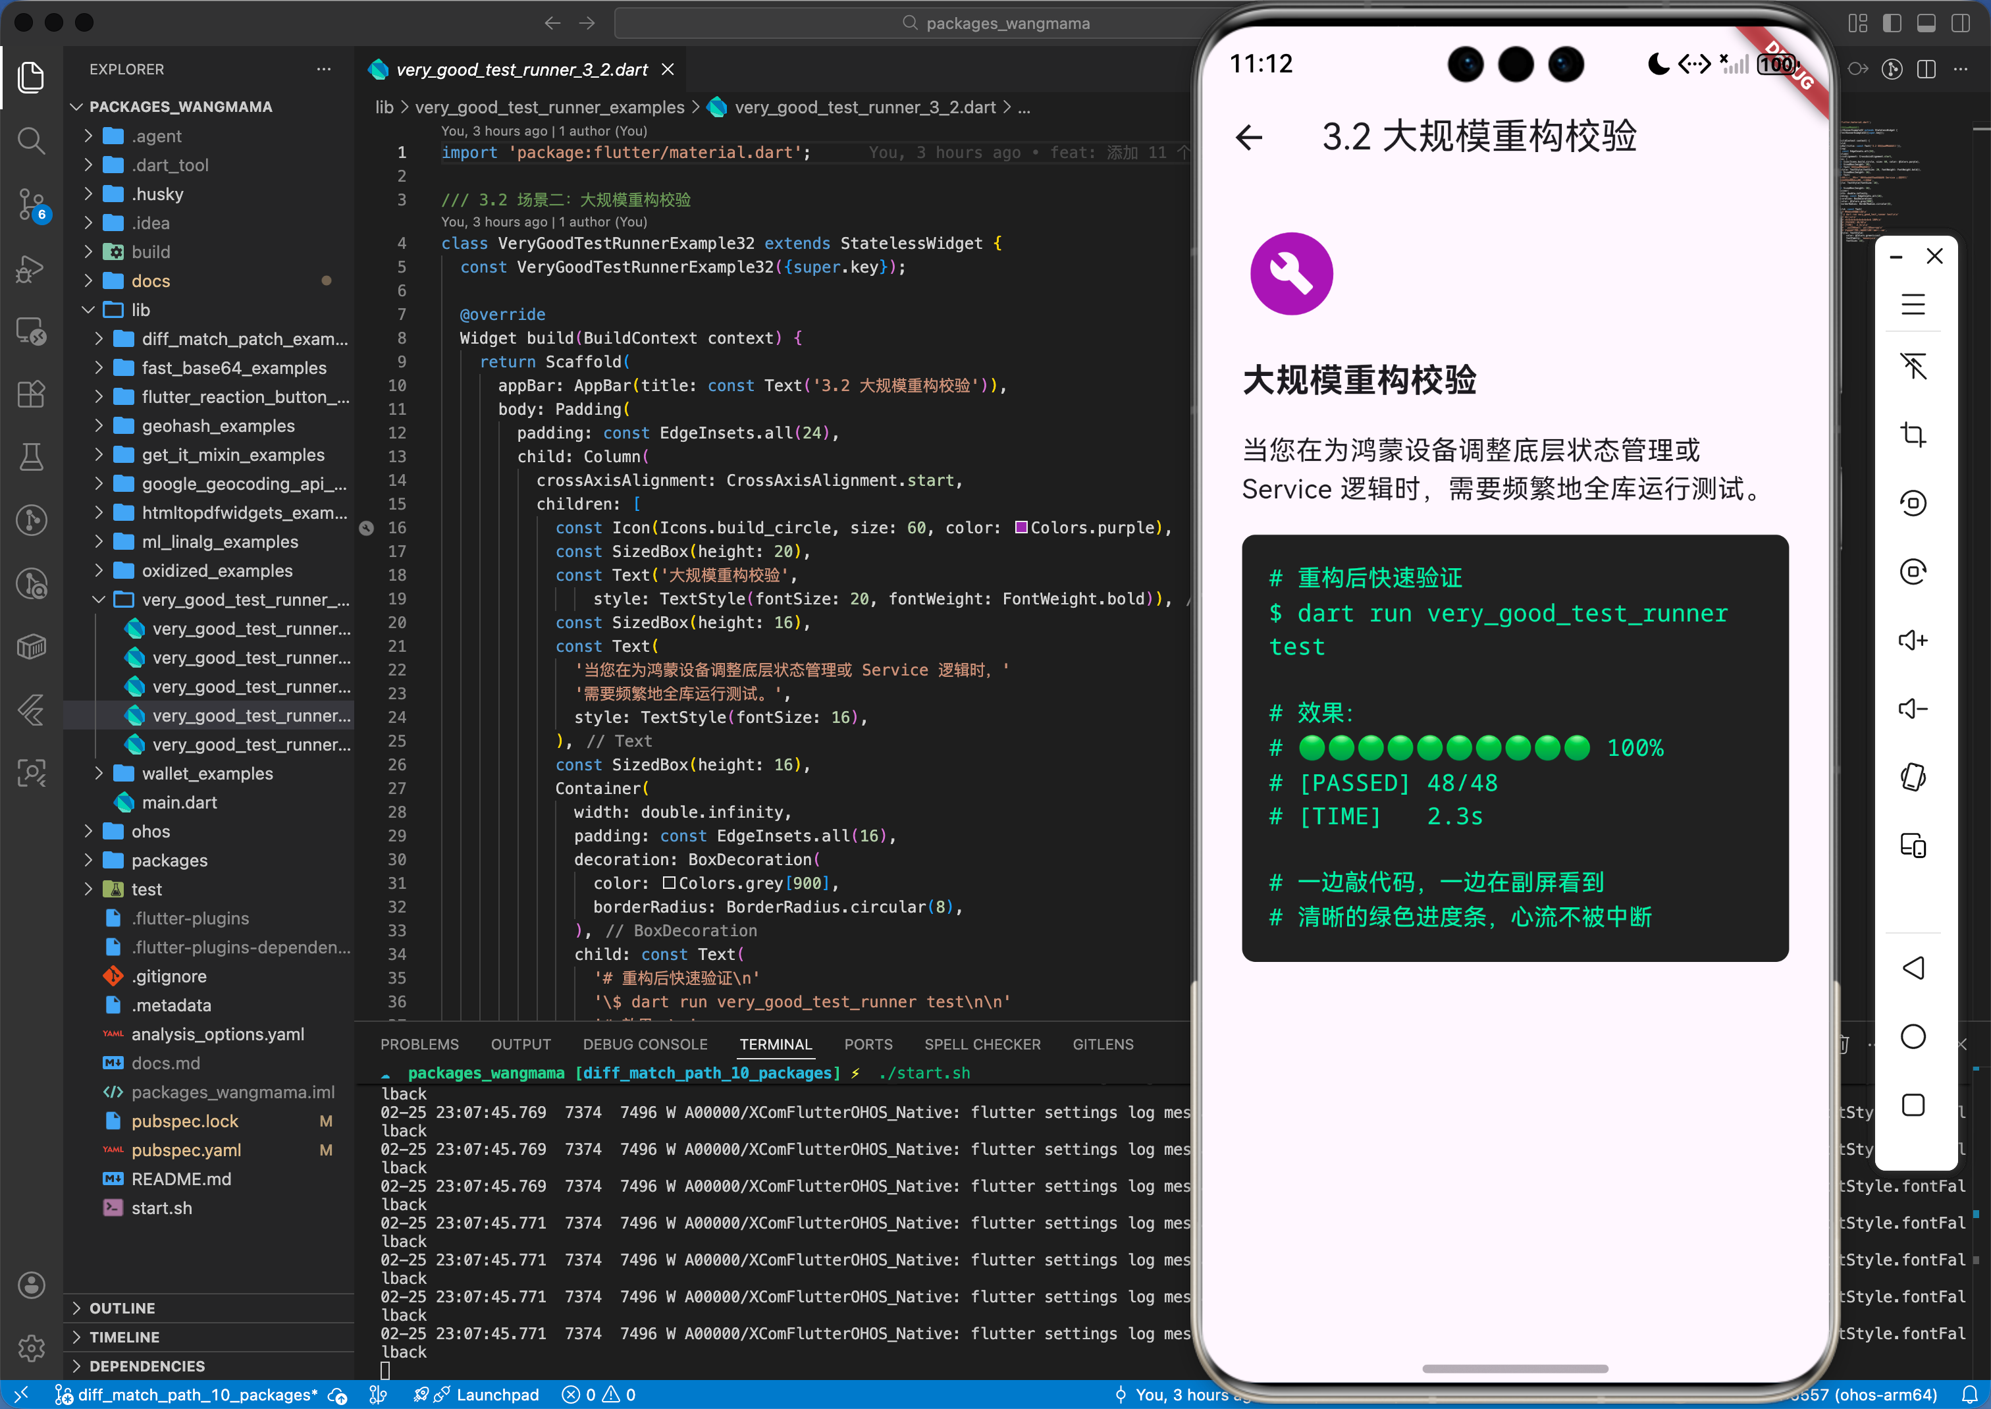
Task: Open the Run and Debug view
Action: pos(31,268)
